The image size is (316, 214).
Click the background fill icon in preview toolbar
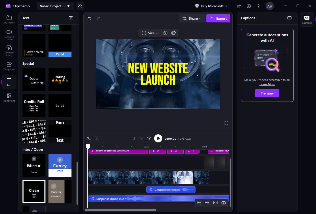(165, 33)
